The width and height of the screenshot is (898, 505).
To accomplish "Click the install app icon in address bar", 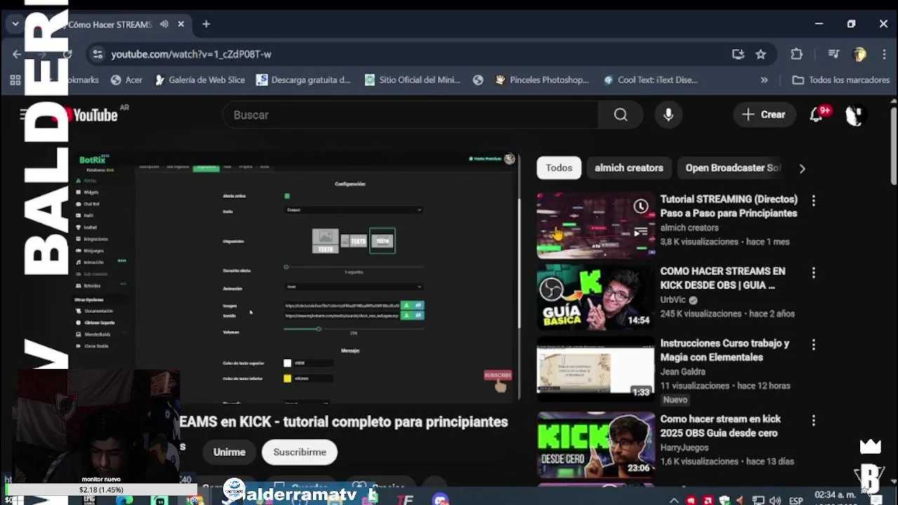I will pyautogui.click(x=738, y=54).
